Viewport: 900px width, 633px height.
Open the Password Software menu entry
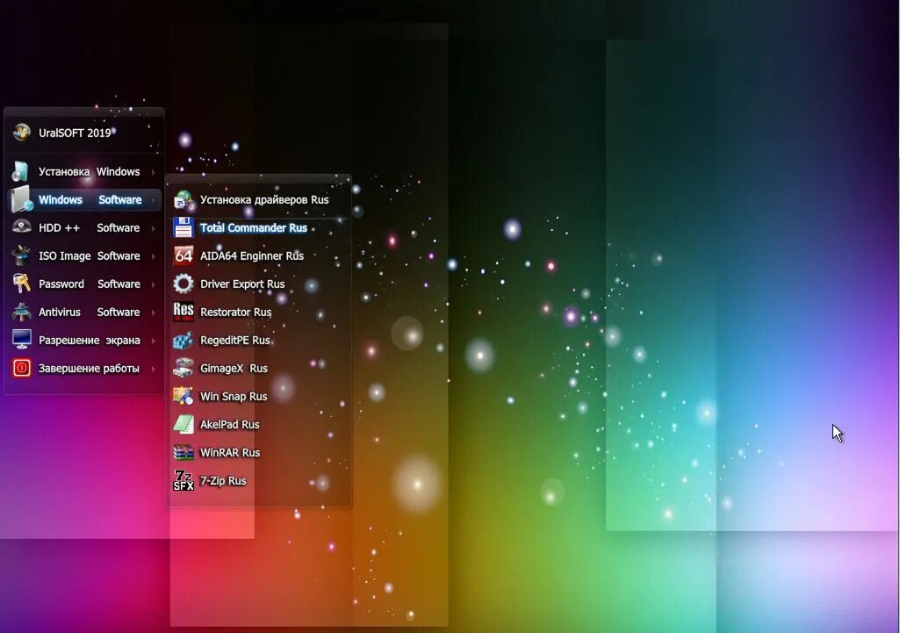(x=84, y=284)
